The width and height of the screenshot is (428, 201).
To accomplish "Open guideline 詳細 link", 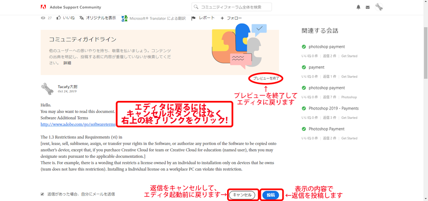I will coord(67,63).
